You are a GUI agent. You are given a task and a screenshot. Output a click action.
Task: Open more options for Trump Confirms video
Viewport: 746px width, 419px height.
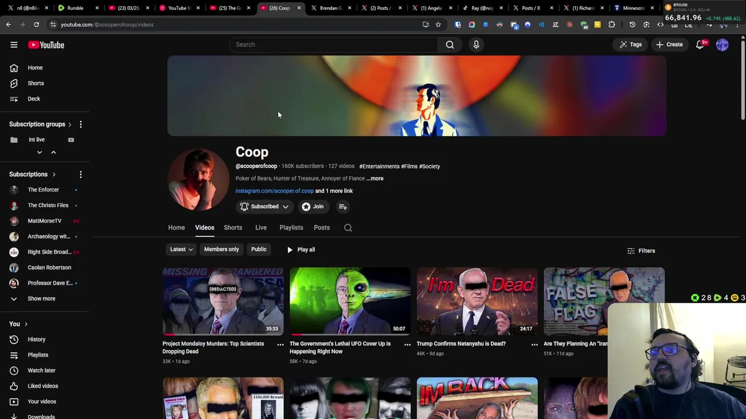tap(534, 345)
